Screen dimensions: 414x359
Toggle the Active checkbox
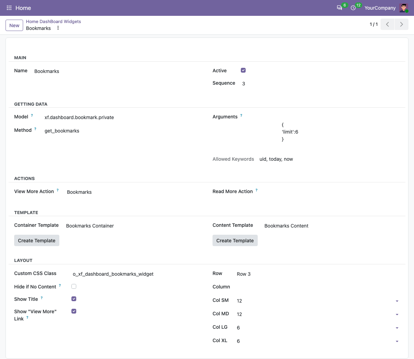[x=243, y=70]
